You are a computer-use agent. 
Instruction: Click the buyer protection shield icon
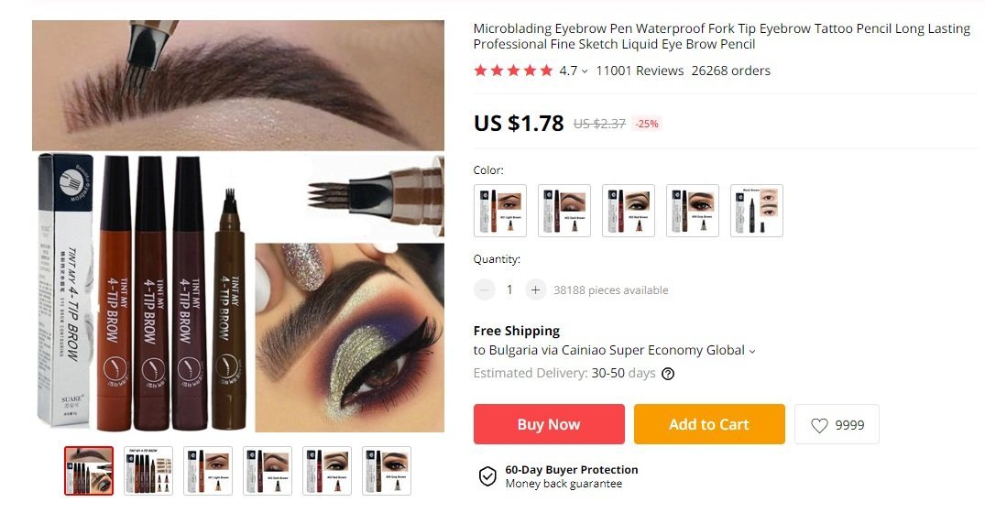[x=487, y=477]
